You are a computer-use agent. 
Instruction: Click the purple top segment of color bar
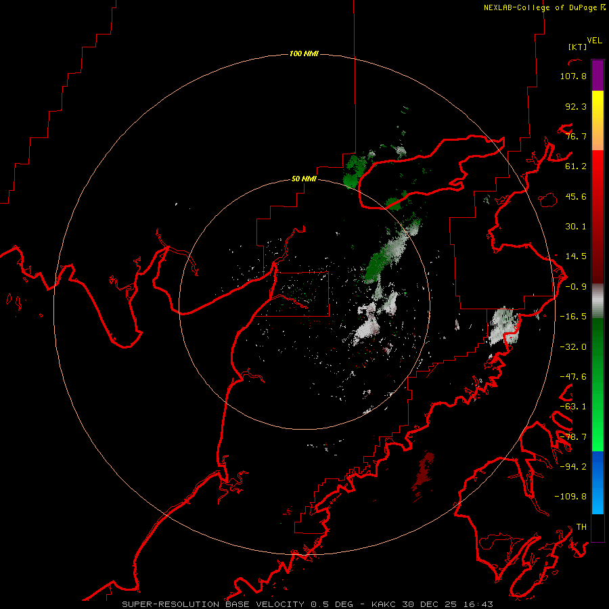[x=597, y=75]
